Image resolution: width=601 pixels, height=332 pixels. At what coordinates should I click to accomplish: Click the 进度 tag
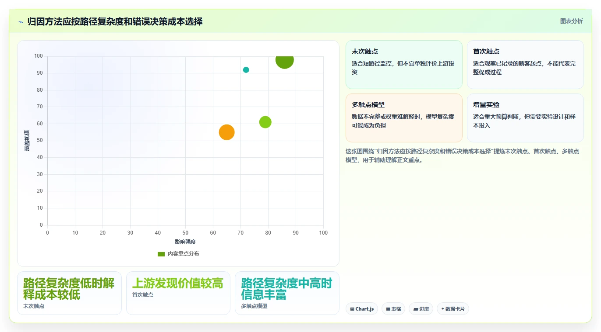pyautogui.click(x=421, y=309)
